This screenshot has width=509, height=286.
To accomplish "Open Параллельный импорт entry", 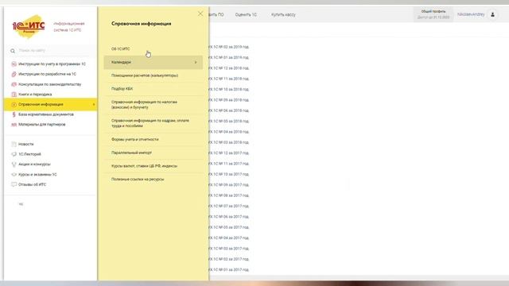I will [x=131, y=153].
